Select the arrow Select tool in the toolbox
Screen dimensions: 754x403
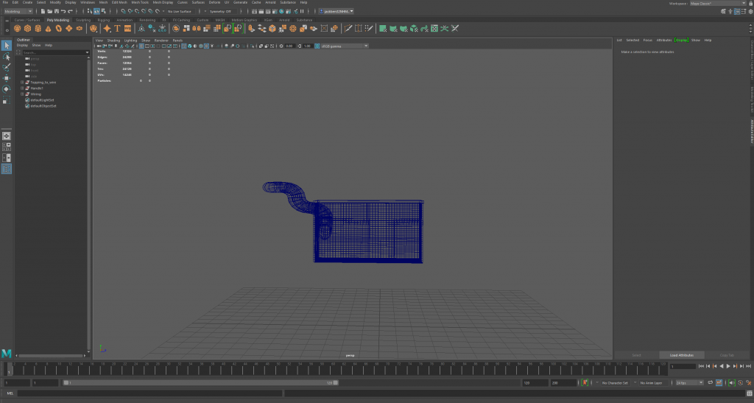[x=7, y=46]
